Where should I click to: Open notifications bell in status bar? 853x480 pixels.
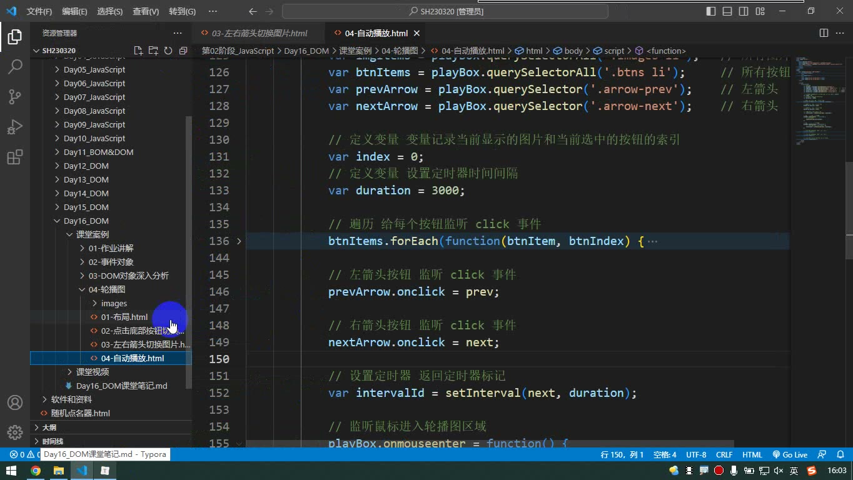(x=839, y=455)
